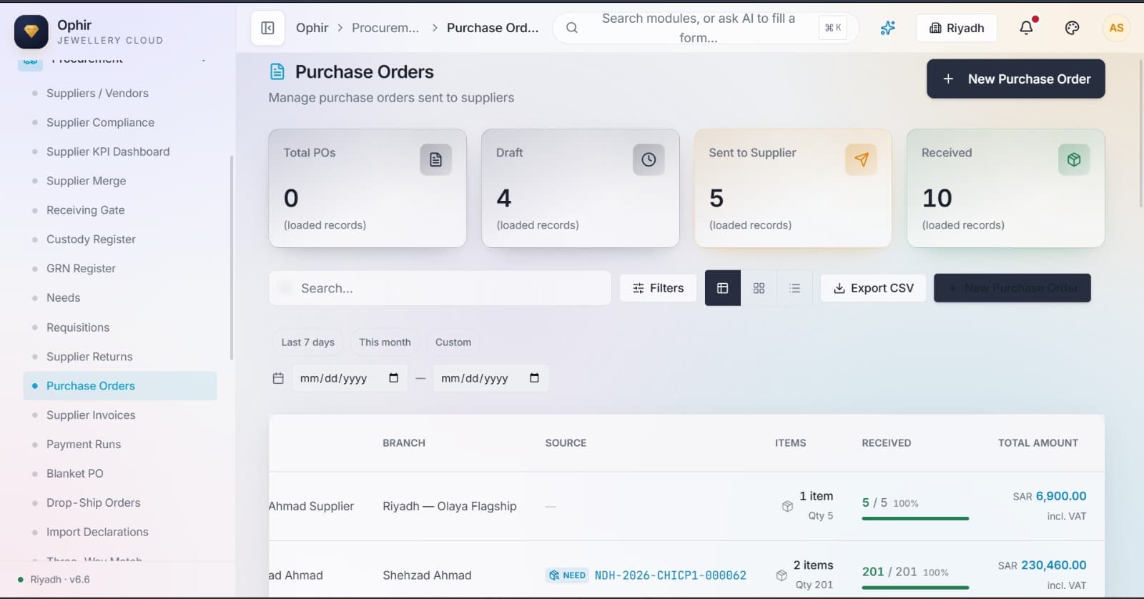Open the GRN Register page

(81, 269)
